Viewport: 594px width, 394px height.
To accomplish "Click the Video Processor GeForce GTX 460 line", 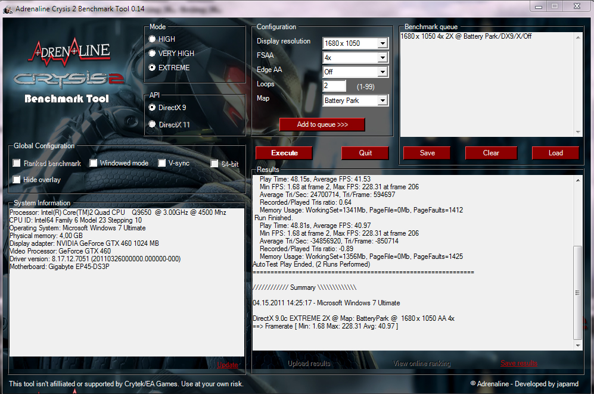I will (60, 251).
